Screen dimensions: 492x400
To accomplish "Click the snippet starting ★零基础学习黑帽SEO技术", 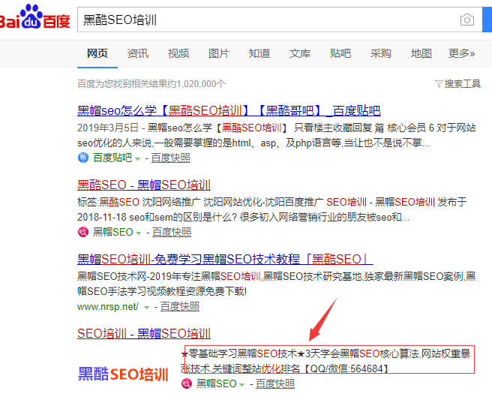I will click(325, 361).
